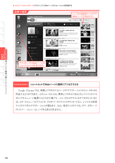Open the Windows Media Player taskbar icon
115x163 pixels.
coord(32,74)
